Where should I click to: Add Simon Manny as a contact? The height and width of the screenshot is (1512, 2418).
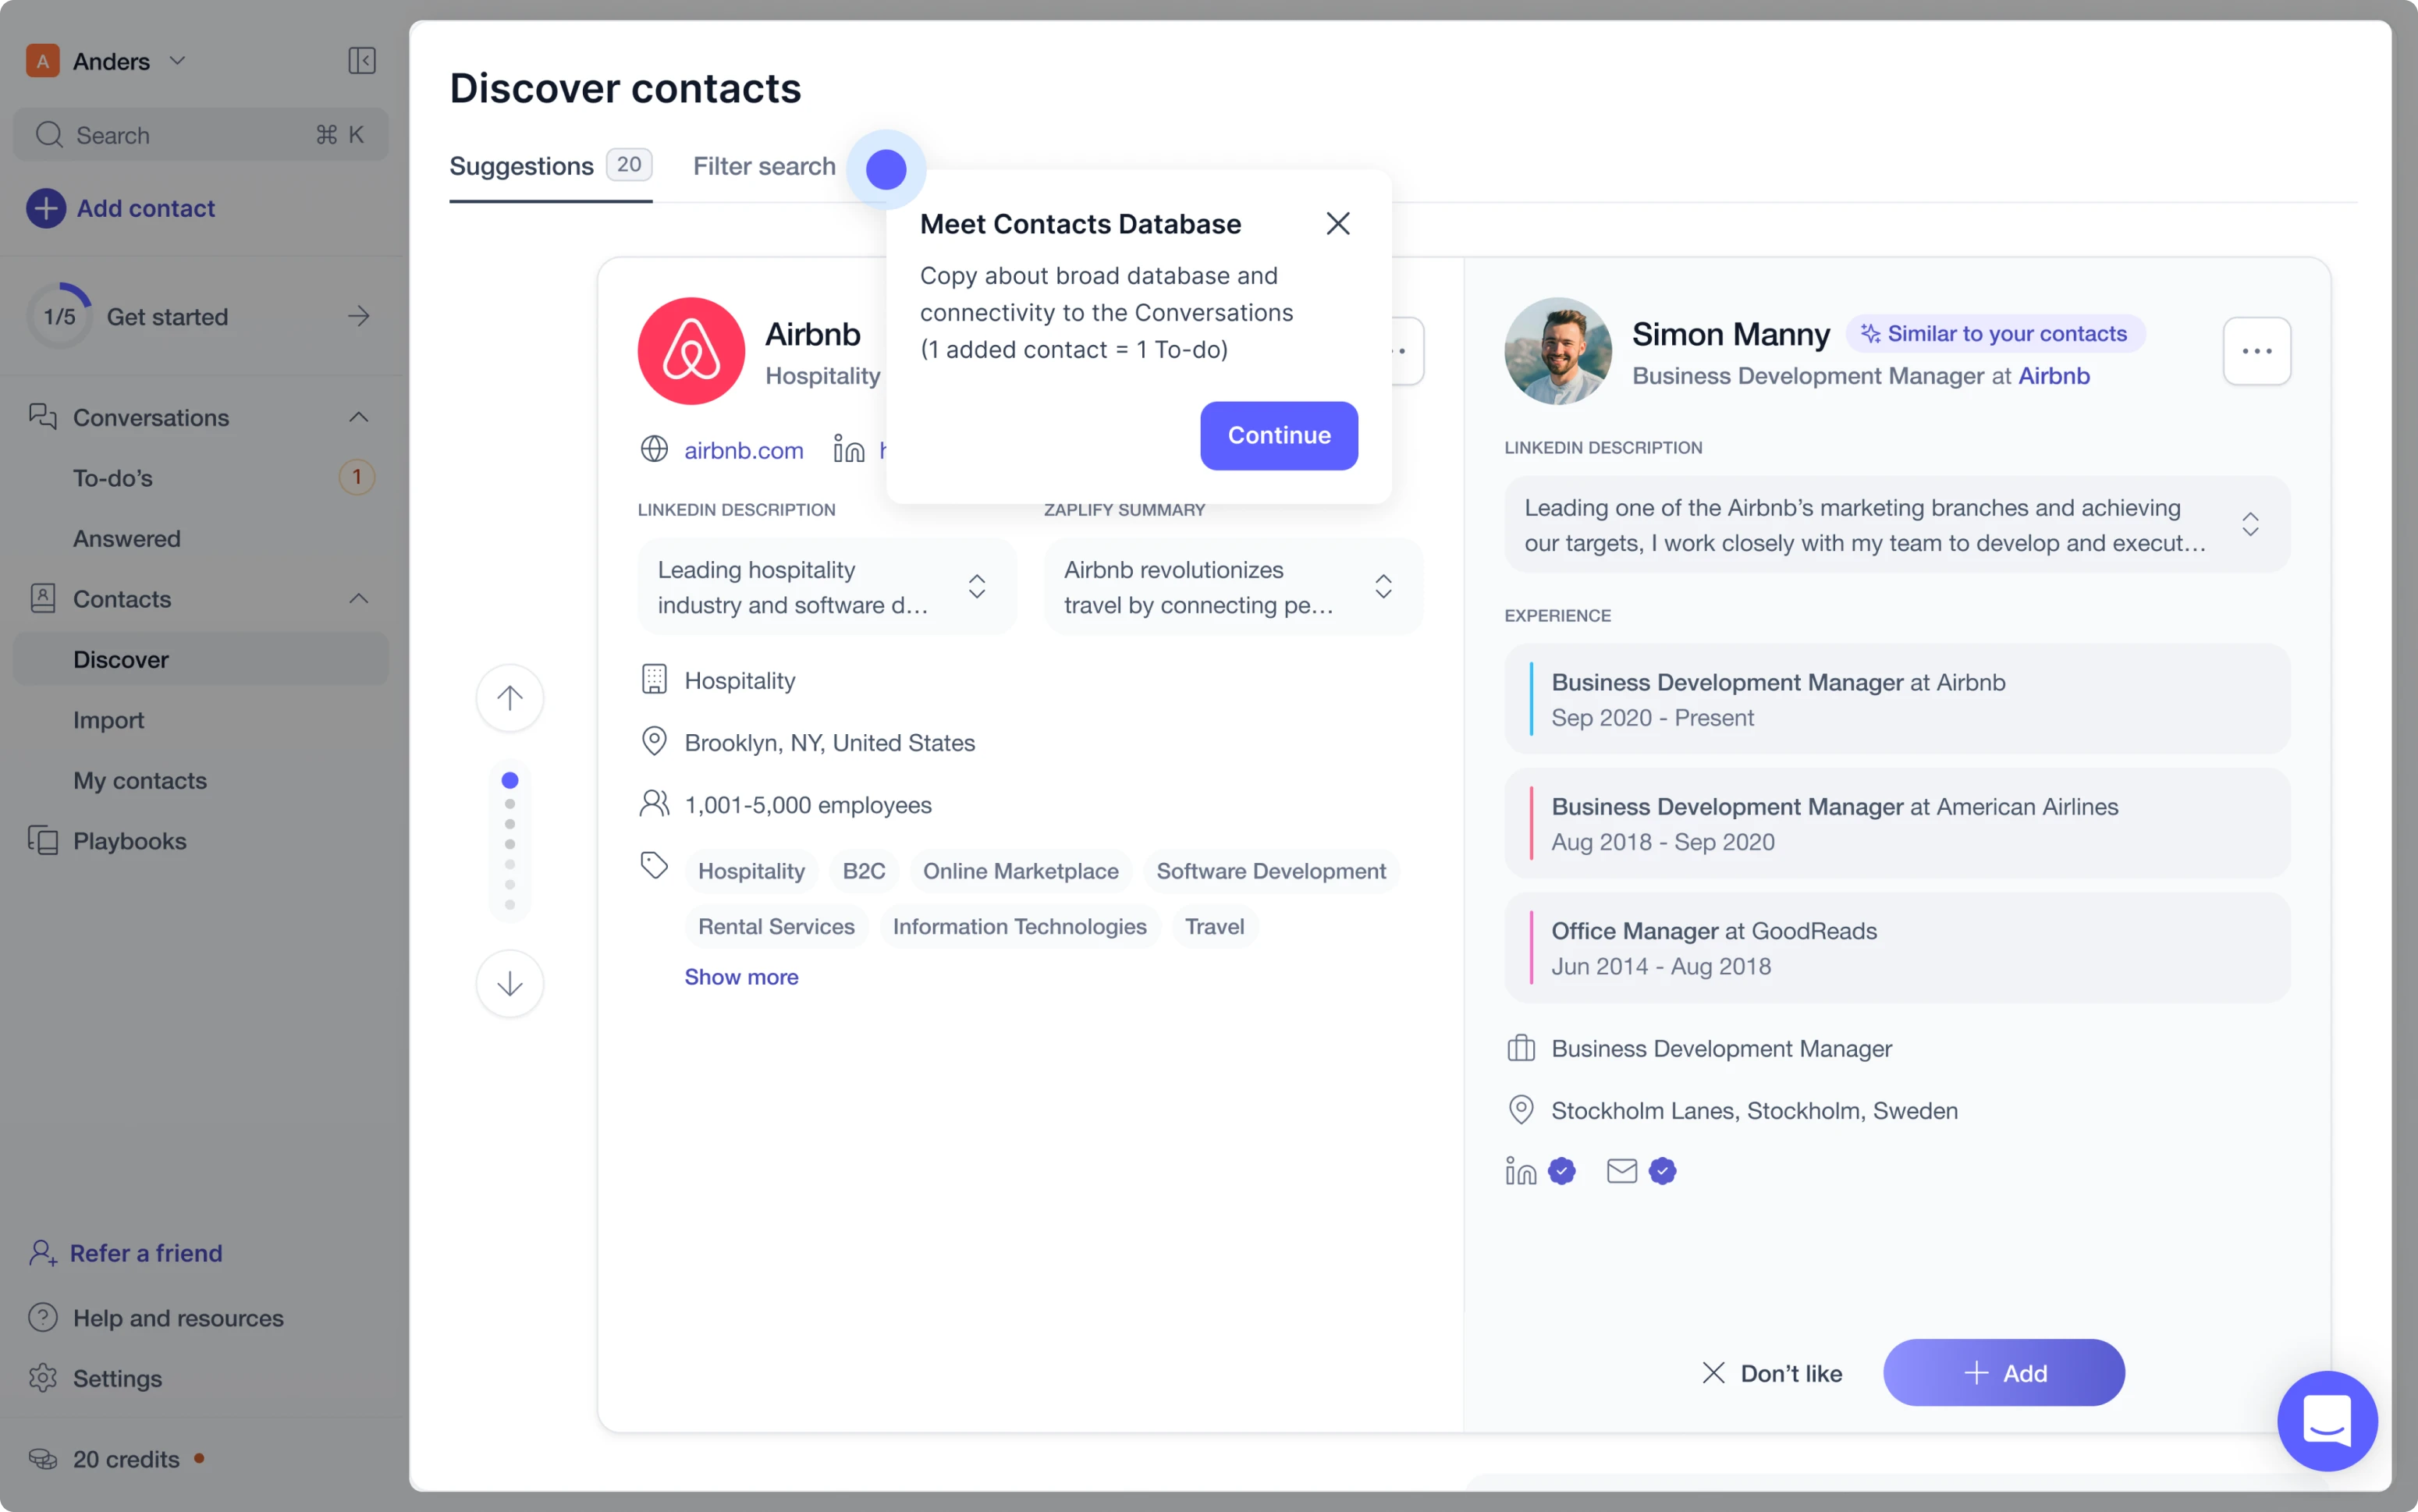coord(2004,1372)
